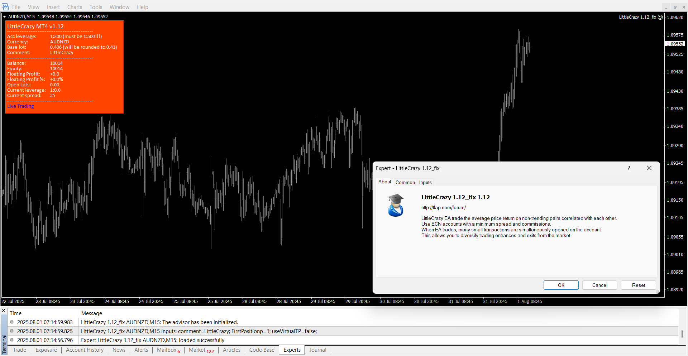The height and width of the screenshot is (356, 688).
Task: Open the Charts menu
Action: click(75, 7)
